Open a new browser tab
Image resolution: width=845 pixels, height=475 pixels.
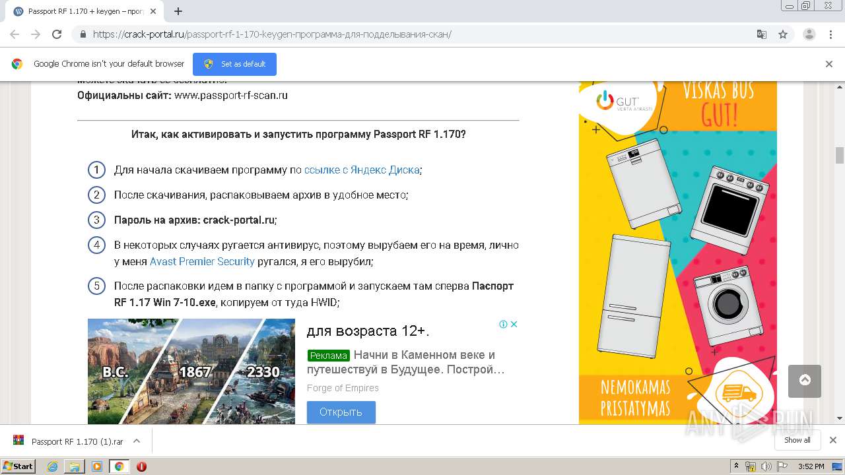point(178,11)
